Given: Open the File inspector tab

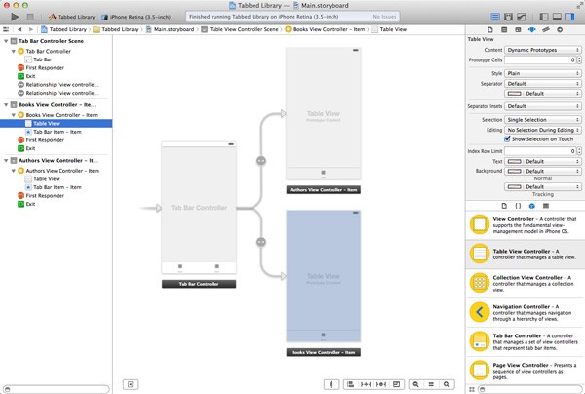Looking at the screenshot, I should click(490, 30).
